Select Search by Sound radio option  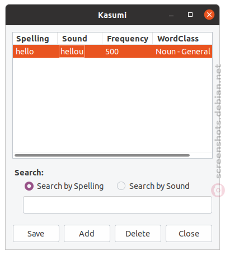121,186
